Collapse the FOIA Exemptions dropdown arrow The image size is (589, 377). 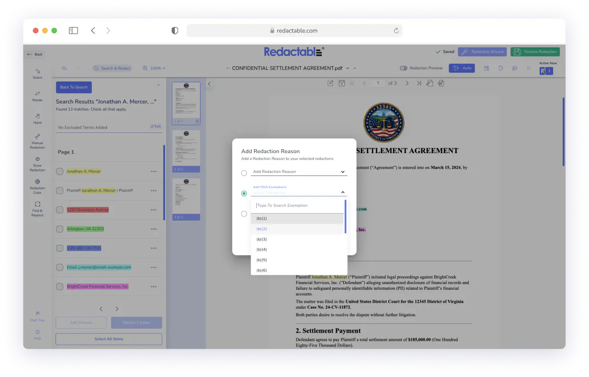click(x=342, y=193)
